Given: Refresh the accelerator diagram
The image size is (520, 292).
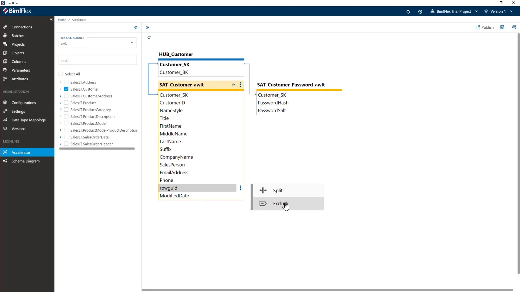Looking at the screenshot, I should (x=149, y=37).
